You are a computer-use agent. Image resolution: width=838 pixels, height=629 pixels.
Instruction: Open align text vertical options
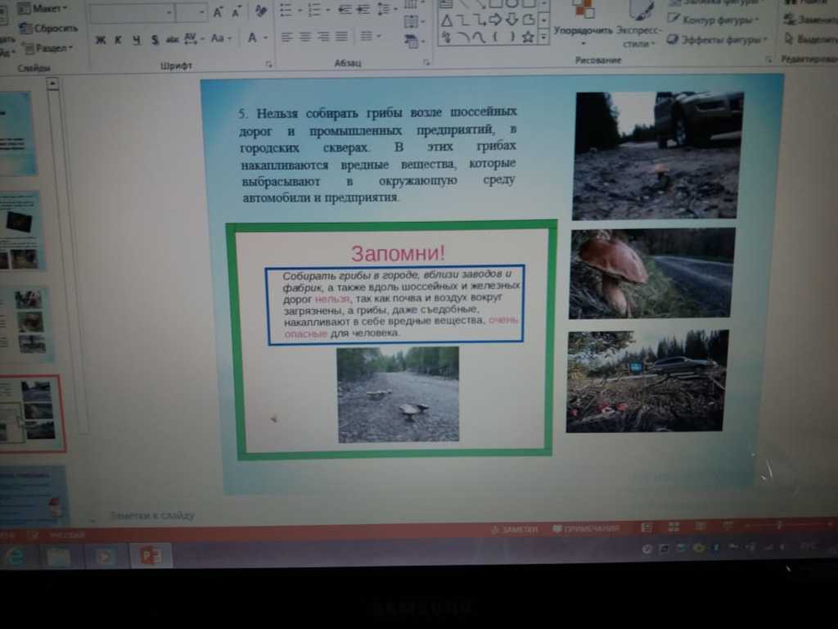(413, 22)
